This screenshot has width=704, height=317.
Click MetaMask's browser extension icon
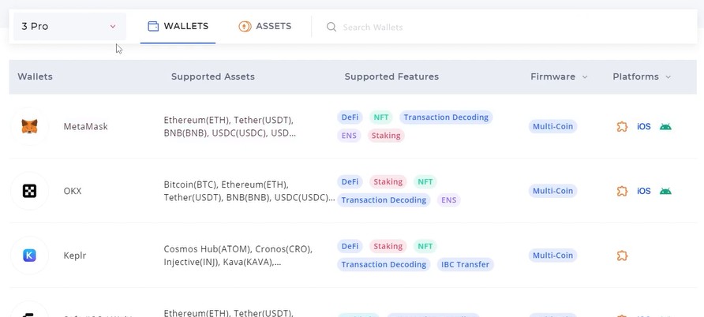[622, 126]
